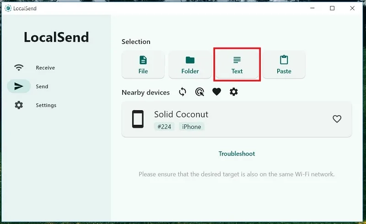Favorite Solid Coconut with heart outline

pyautogui.click(x=337, y=119)
